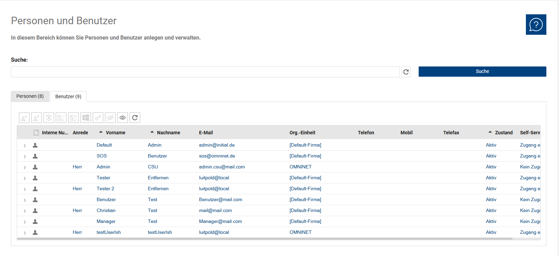Expand the testUserIsh row

(x=25, y=233)
